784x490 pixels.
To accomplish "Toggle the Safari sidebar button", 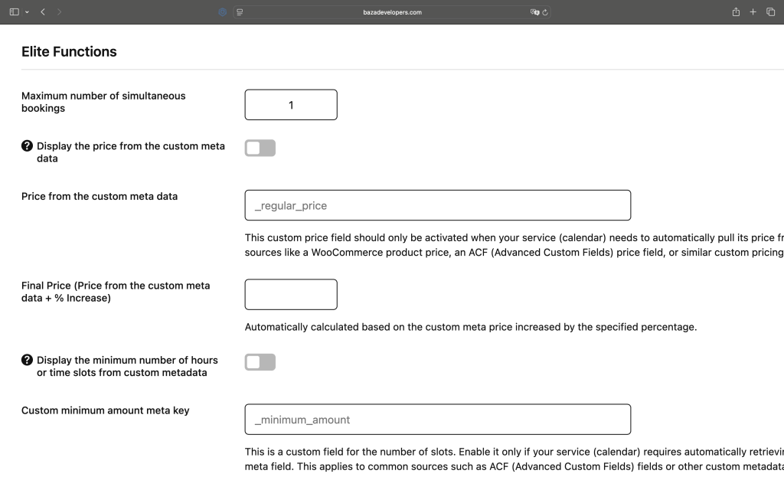I will coord(14,12).
